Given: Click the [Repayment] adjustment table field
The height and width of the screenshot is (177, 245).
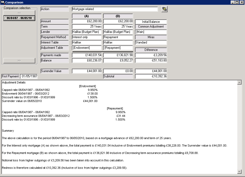Looking at the screenshot, I should pos(118,48).
